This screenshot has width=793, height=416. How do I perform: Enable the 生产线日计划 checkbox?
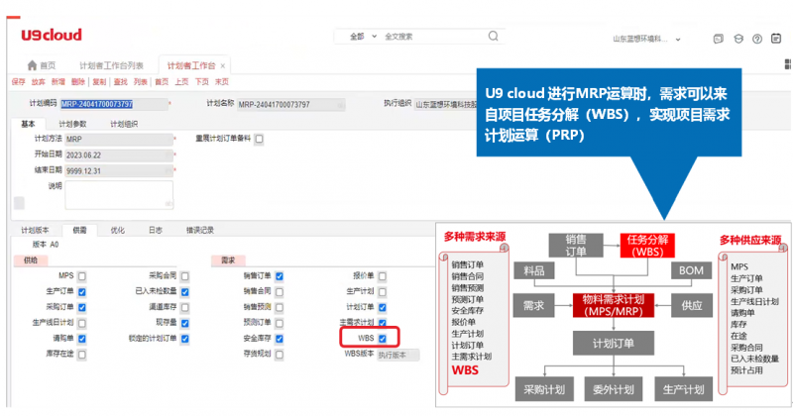82,323
